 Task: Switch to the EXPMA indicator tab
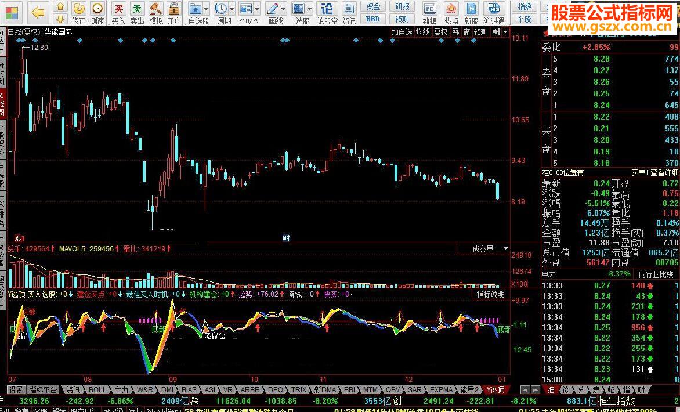click(x=442, y=390)
